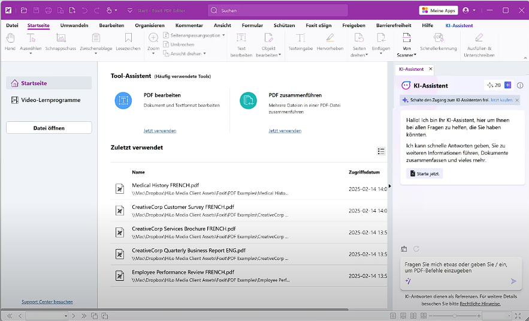The image size is (529, 321).
Task: Select the Texteingabe typewriter tool
Action: (301, 42)
